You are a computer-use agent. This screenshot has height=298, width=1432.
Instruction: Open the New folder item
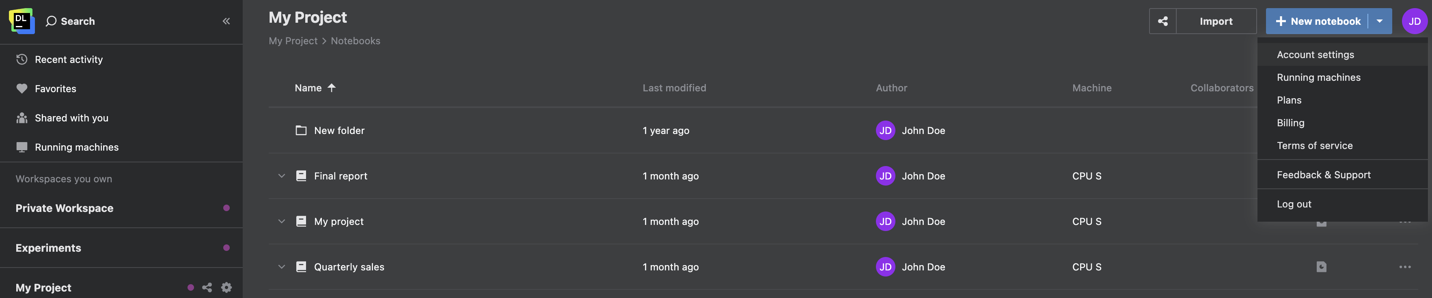(x=339, y=131)
